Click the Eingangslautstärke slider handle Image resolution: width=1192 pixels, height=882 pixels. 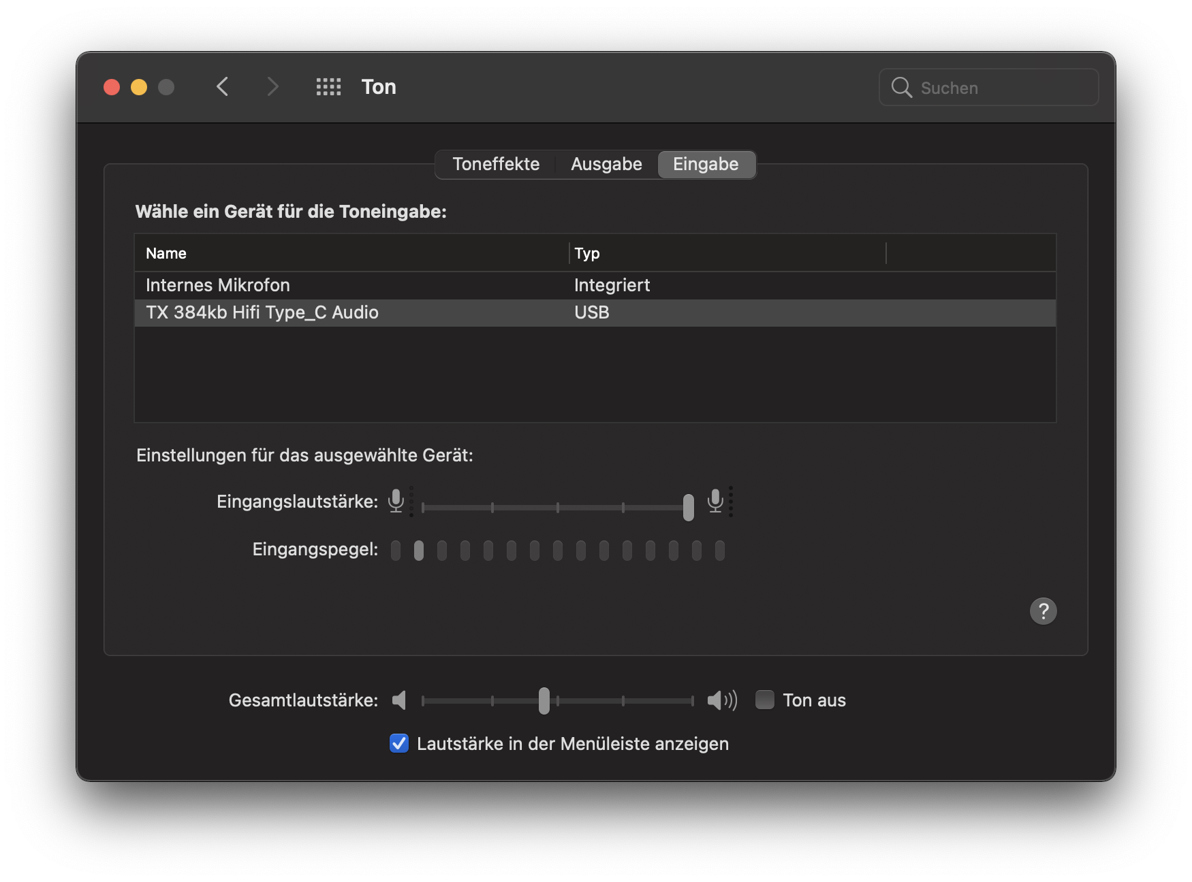(689, 508)
